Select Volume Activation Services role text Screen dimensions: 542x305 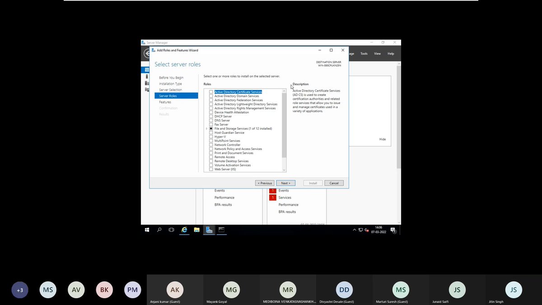(x=233, y=165)
